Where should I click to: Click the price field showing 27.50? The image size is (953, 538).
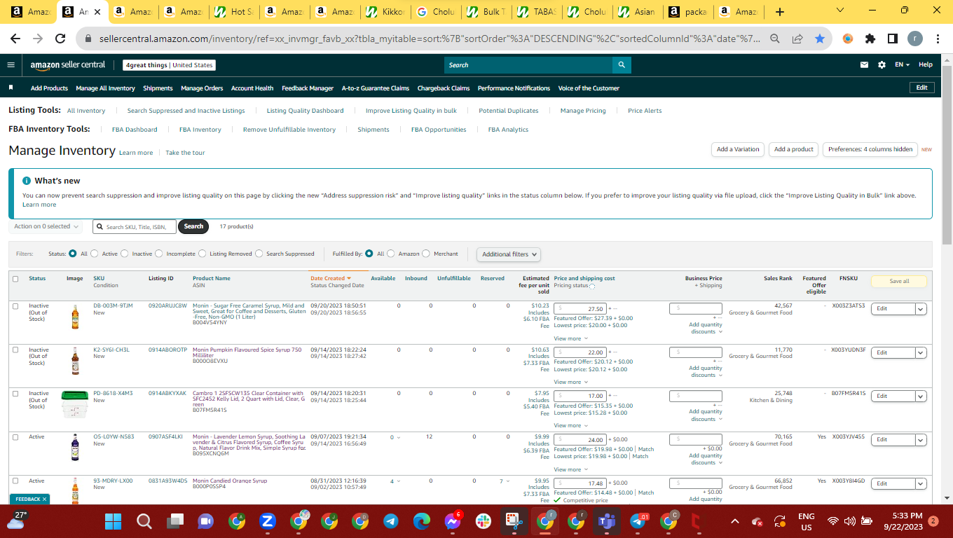[x=580, y=309]
